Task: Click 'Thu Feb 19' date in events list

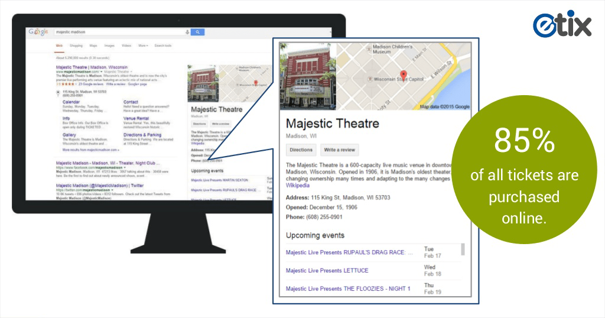Action: (432, 288)
